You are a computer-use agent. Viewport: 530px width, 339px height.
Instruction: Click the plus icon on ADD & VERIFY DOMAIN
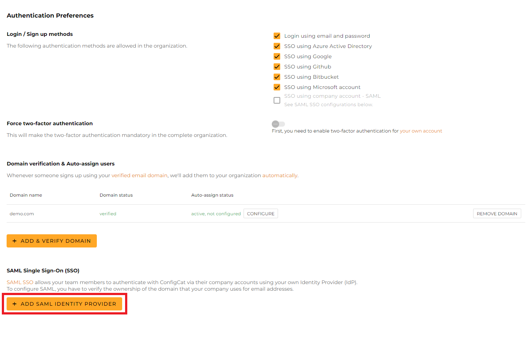tap(14, 241)
